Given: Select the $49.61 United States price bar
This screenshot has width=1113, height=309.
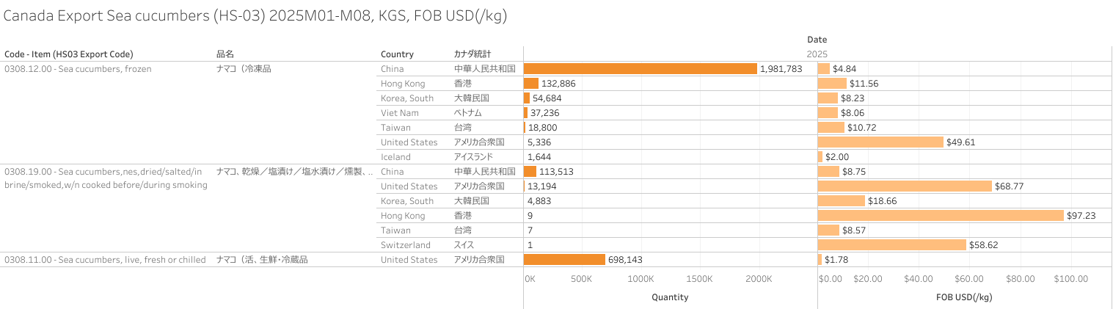Looking at the screenshot, I should coord(880,142).
